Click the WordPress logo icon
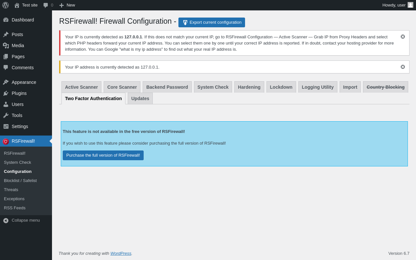The width and height of the screenshot is (416, 260). pos(6,5)
